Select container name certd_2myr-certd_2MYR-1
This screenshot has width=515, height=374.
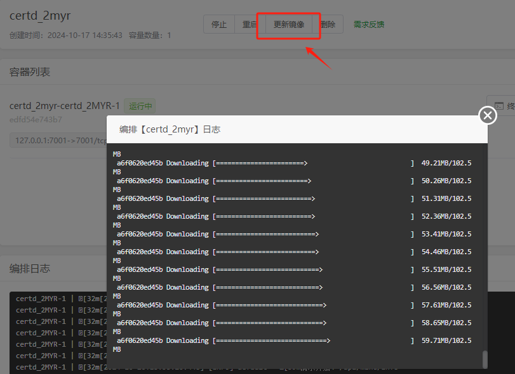pos(65,106)
